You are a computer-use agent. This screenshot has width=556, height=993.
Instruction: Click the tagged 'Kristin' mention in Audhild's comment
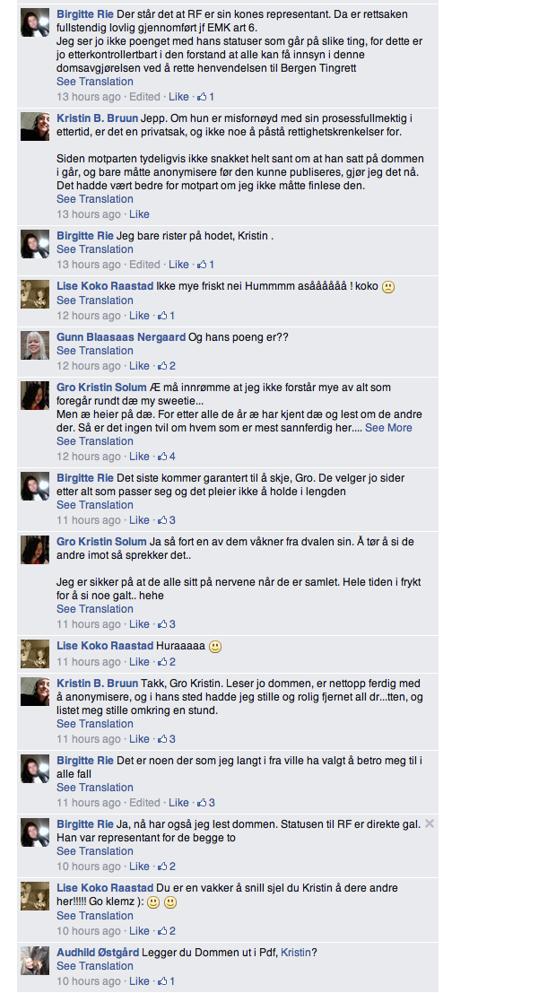point(296,953)
